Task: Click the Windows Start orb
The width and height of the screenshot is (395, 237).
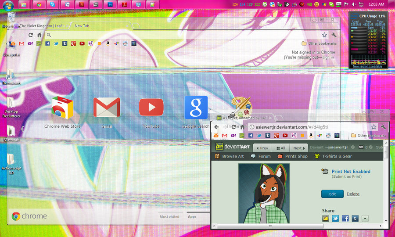Action: pyautogui.click(x=8, y=5)
